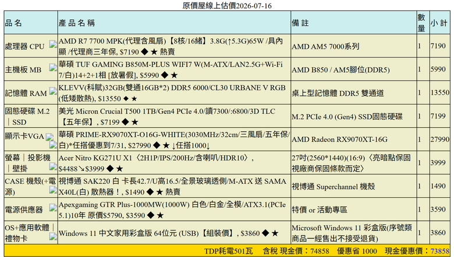454x257 pixels.
Task: Click the monitor subtotal 3999
Action: coord(438,163)
